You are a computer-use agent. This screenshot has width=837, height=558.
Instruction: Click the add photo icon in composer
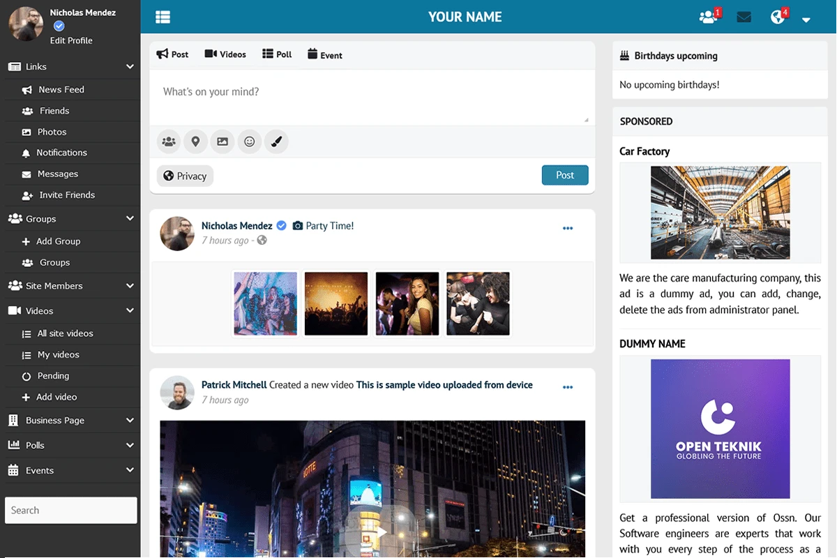[223, 142]
